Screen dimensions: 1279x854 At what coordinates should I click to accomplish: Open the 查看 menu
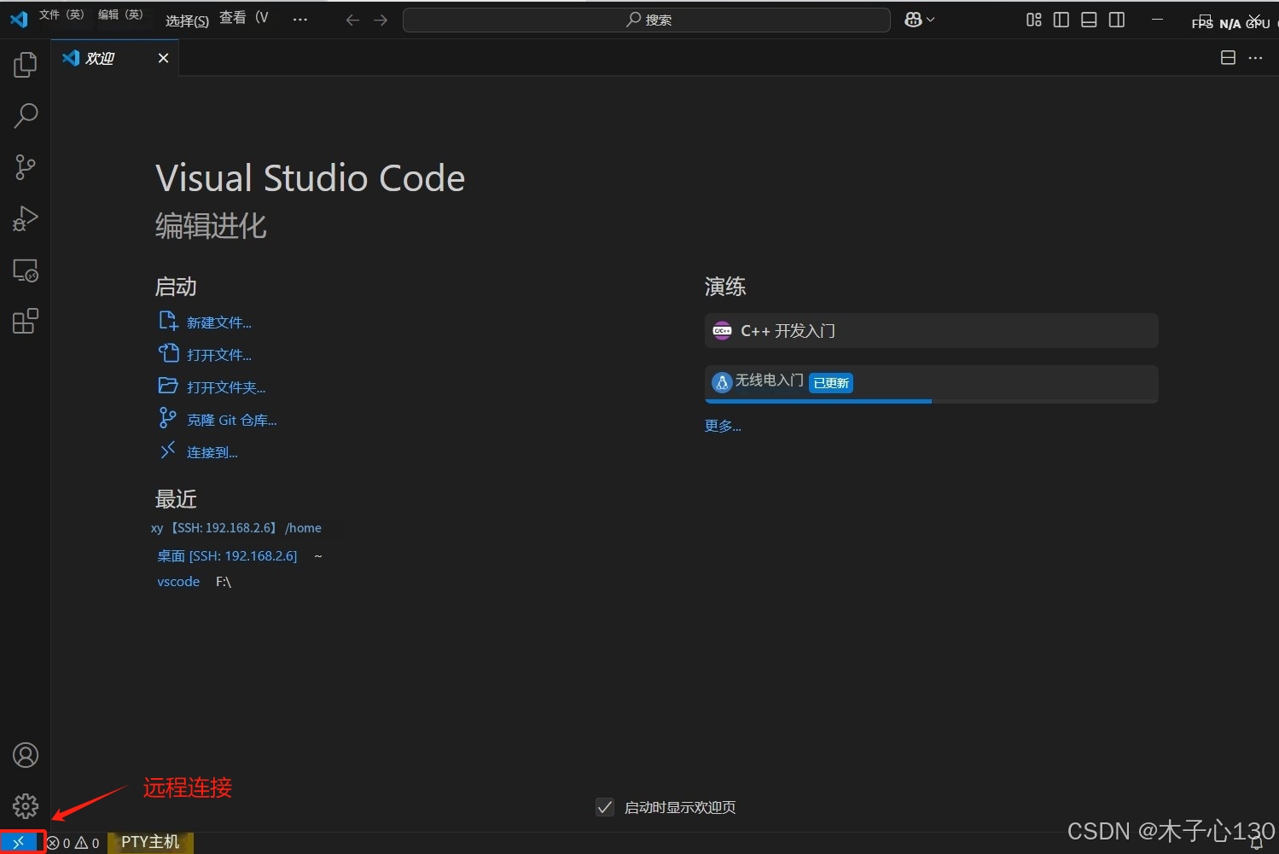click(x=244, y=18)
